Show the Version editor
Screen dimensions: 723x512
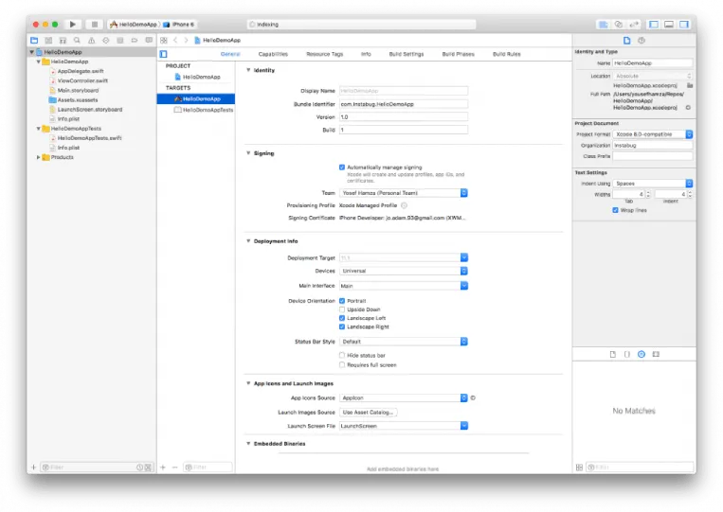coord(634,25)
